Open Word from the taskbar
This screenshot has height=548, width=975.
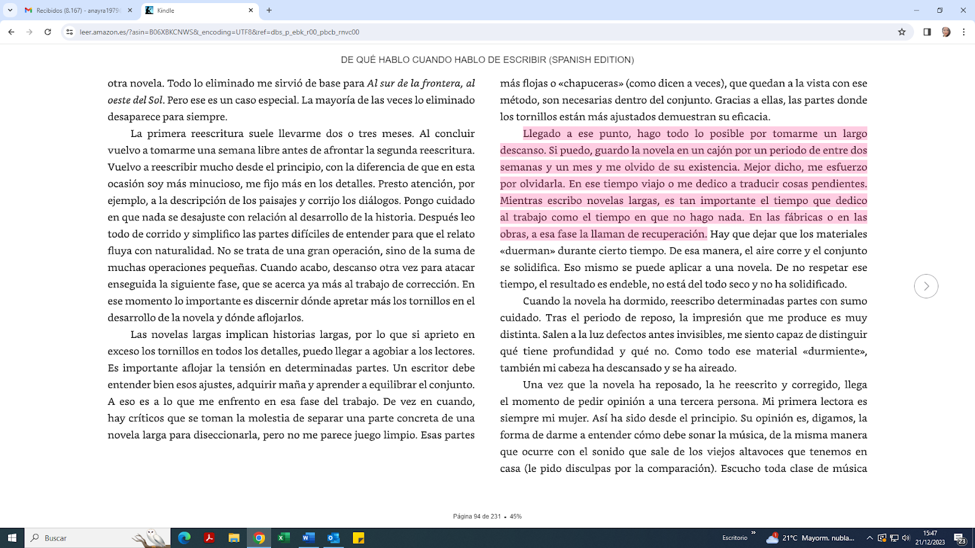coord(308,538)
